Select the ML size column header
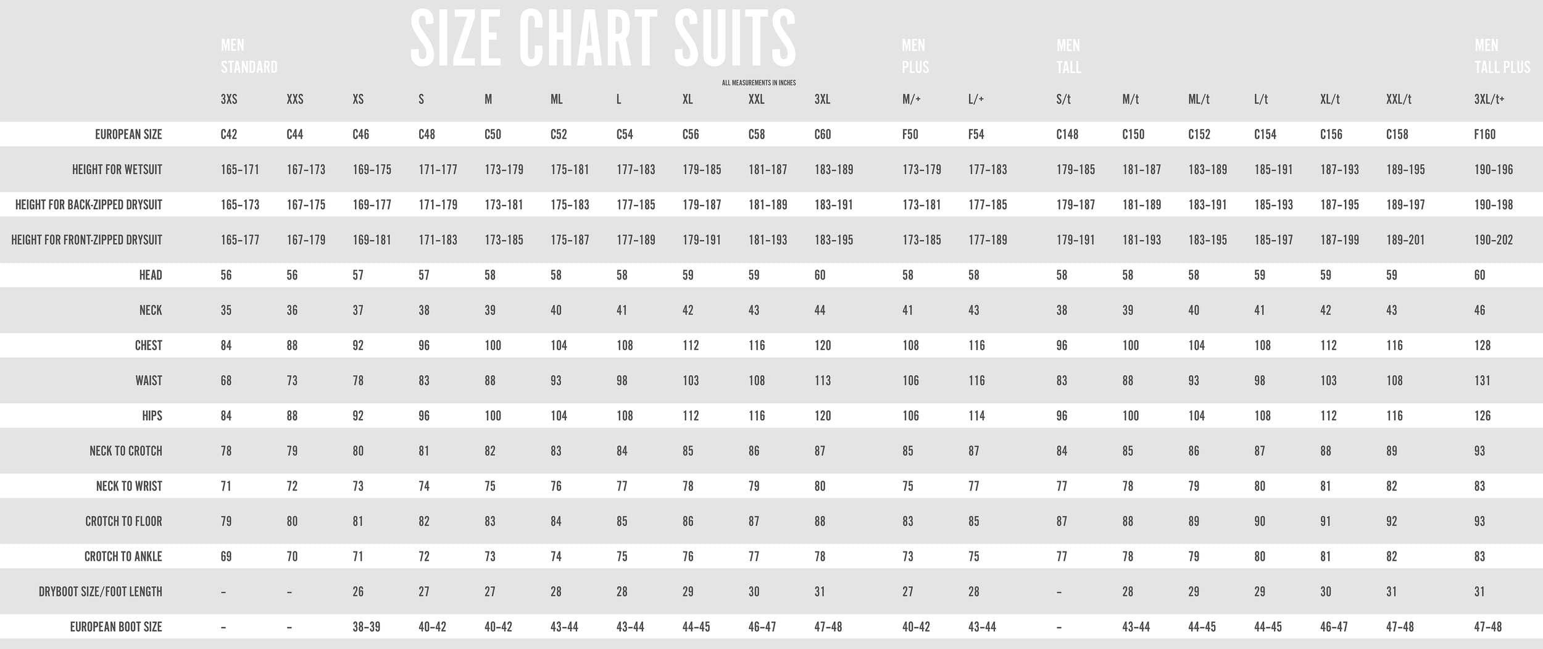The height and width of the screenshot is (649, 1543). (556, 99)
